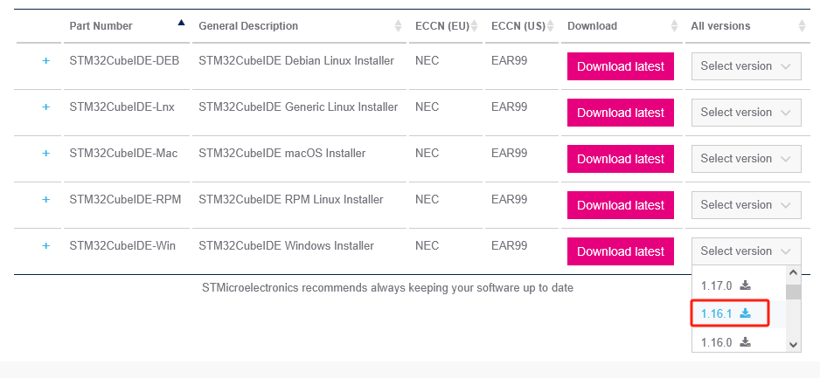This screenshot has width=820, height=378.
Task: Open Select version dropdown for Debian installer
Action: 747,66
